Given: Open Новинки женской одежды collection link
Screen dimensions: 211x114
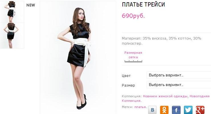Looking at the screenshot, I should 165,96.
